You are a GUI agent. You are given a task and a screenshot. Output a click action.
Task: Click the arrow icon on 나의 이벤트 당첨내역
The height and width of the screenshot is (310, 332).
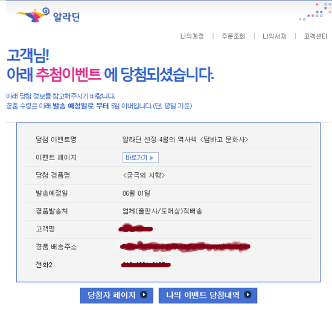click(x=247, y=295)
